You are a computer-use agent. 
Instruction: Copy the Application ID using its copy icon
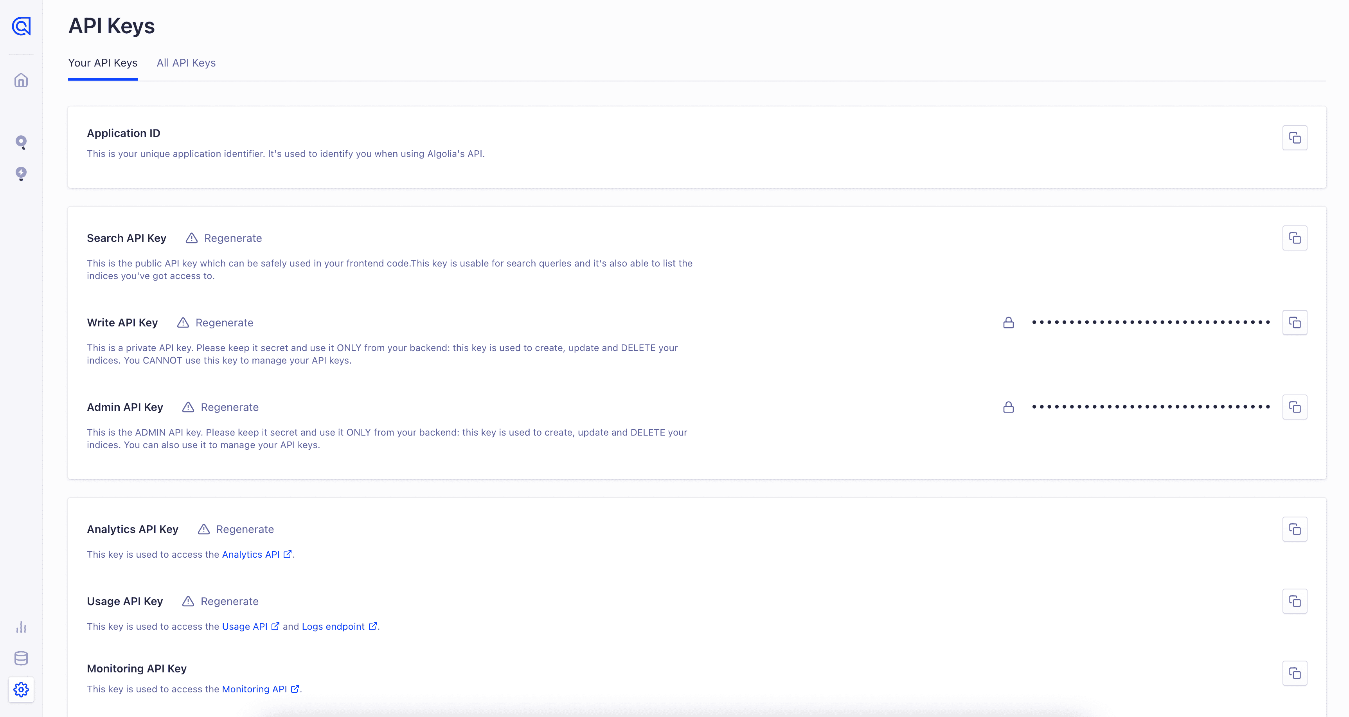coord(1295,137)
